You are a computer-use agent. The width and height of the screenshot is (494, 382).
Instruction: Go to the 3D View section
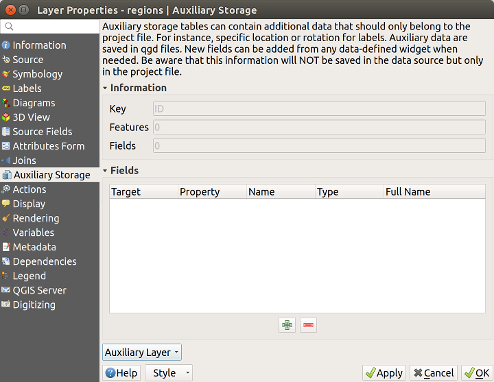pyautogui.click(x=31, y=117)
